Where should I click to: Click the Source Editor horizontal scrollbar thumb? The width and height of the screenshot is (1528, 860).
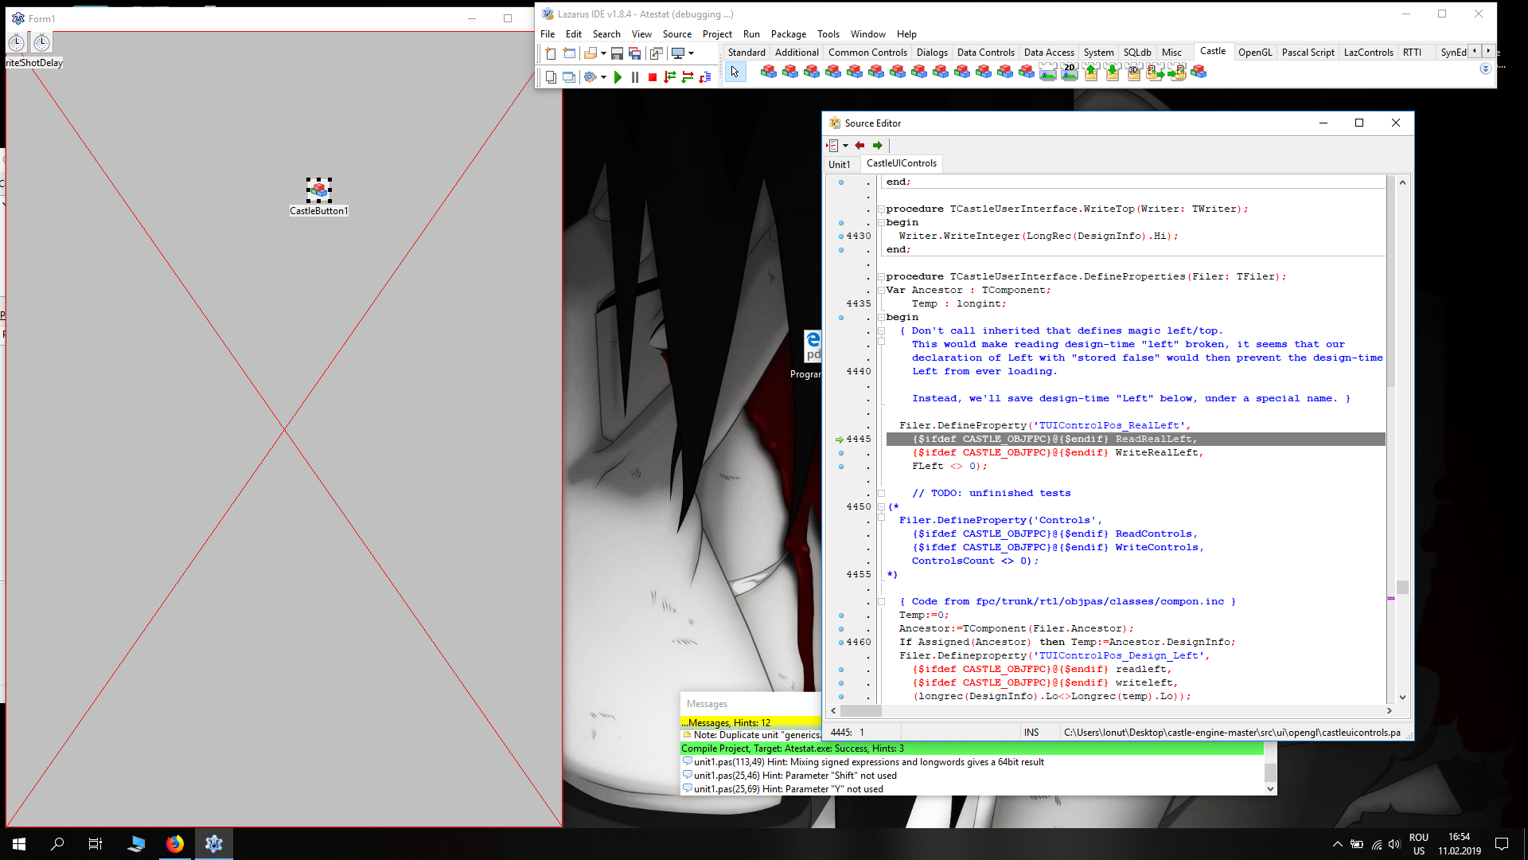coord(860,711)
